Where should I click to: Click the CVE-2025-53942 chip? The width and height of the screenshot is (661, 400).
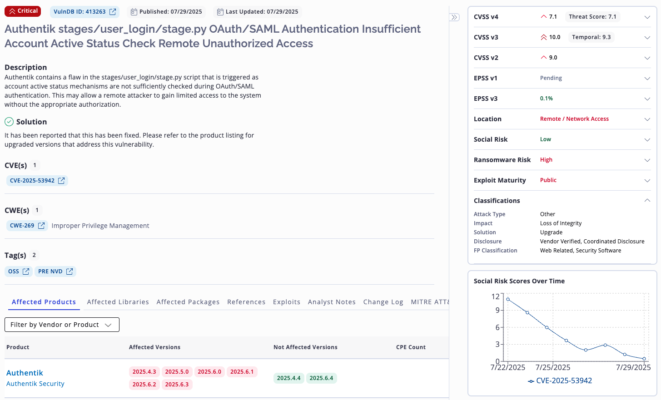click(37, 181)
